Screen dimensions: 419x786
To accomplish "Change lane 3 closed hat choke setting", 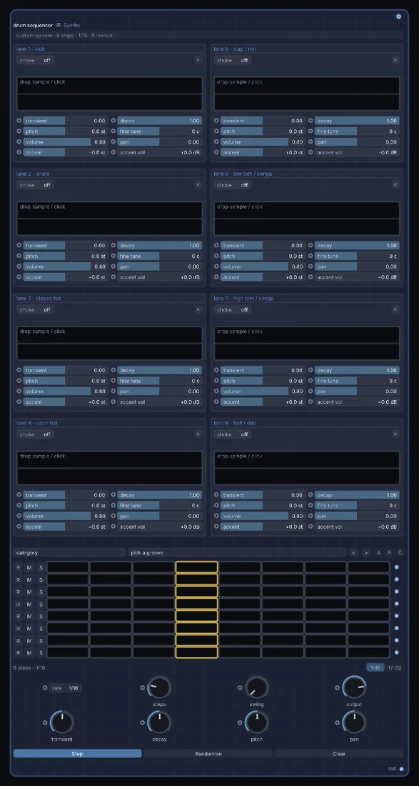I will (x=35, y=310).
